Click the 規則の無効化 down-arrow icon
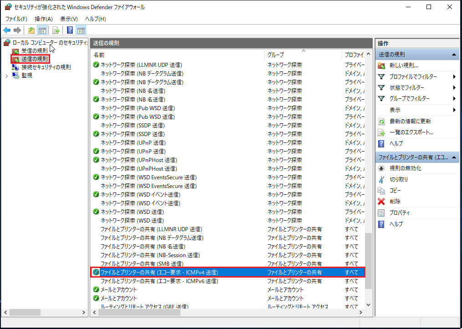462x329 pixels. pyautogui.click(x=381, y=168)
